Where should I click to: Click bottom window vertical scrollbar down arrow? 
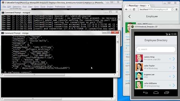coord(114,96)
